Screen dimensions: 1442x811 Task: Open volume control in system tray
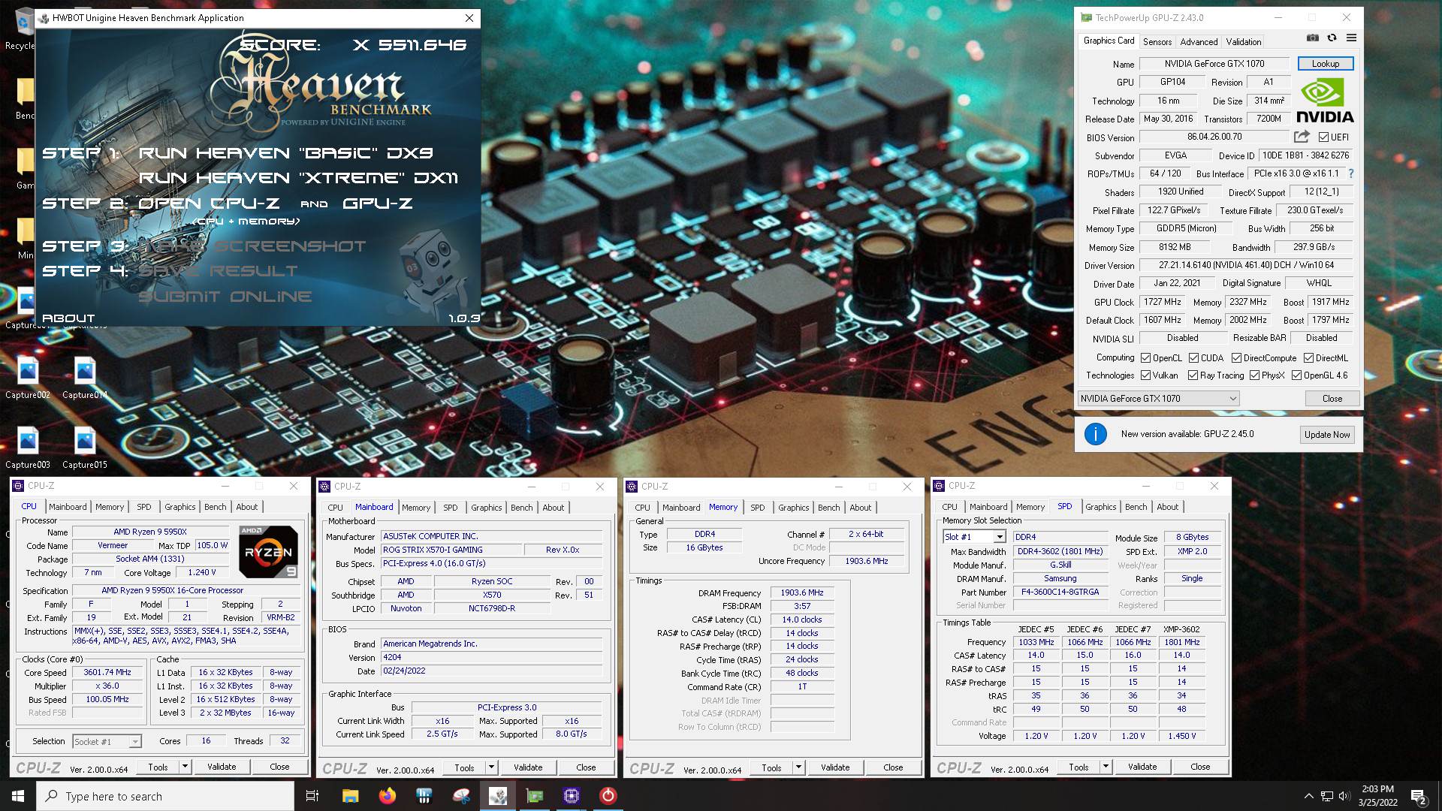(1344, 796)
